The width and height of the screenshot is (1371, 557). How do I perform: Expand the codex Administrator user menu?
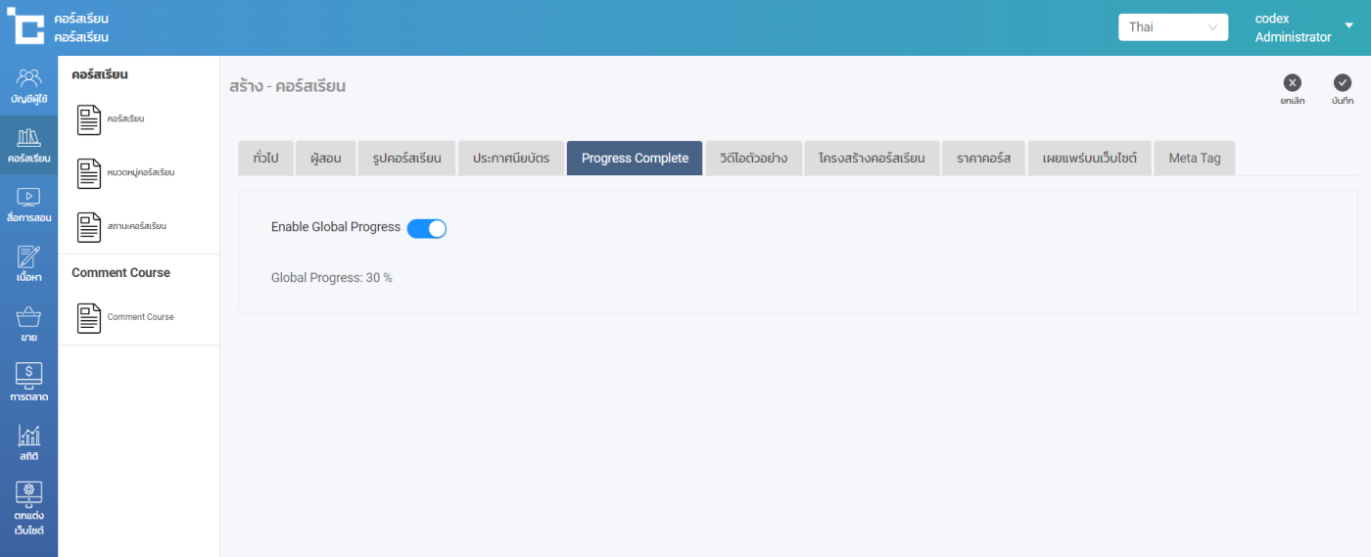click(1348, 26)
